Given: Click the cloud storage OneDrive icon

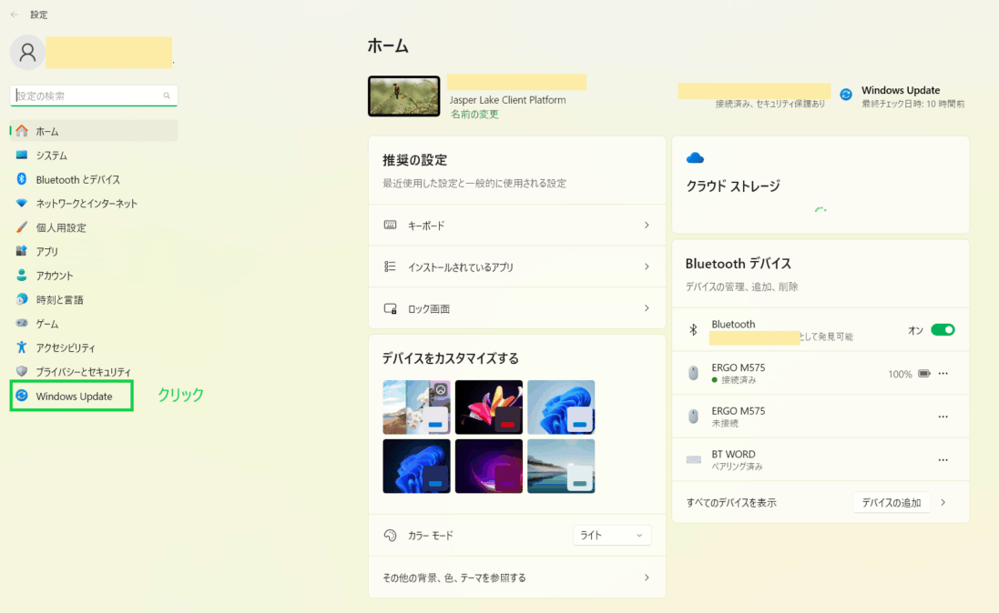Looking at the screenshot, I should point(695,158).
